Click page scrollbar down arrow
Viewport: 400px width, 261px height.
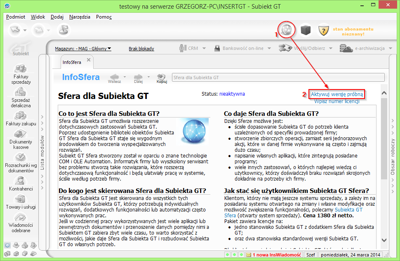coord(384,240)
